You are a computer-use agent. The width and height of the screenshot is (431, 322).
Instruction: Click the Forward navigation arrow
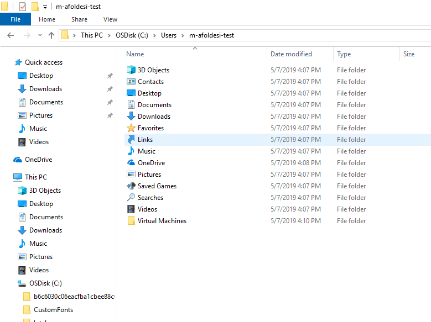click(27, 35)
